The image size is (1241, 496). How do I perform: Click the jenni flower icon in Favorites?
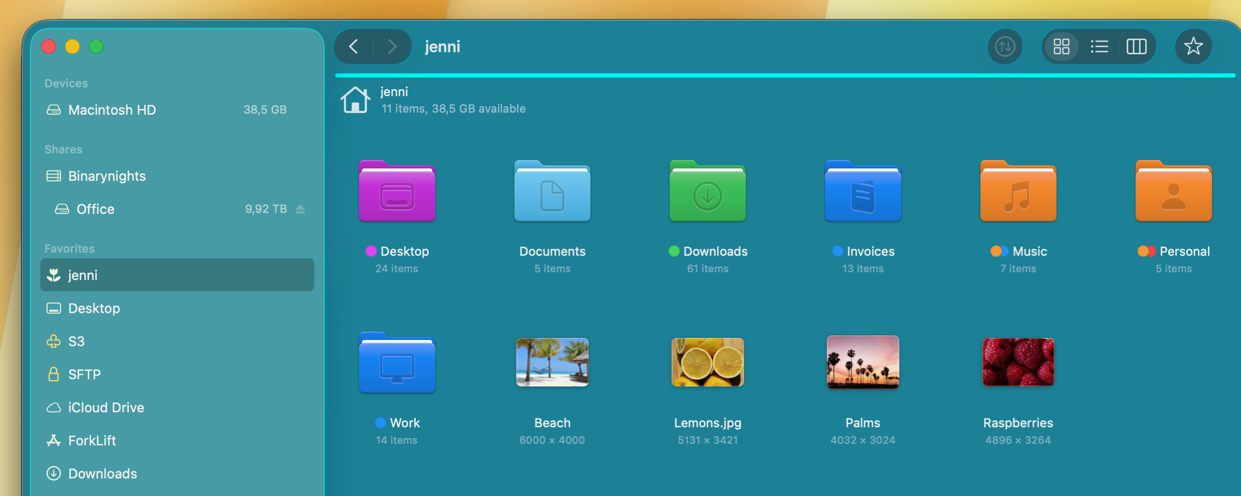click(x=54, y=275)
